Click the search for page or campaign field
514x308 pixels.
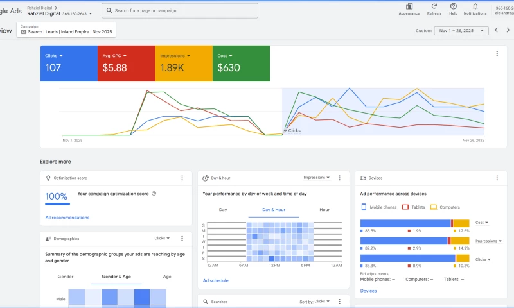[180, 11]
